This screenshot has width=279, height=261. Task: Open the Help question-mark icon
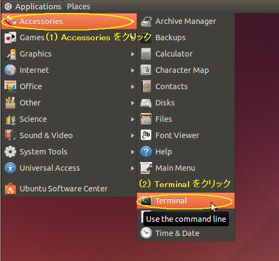click(146, 152)
